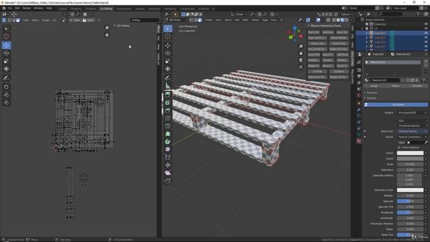The width and height of the screenshot is (430, 242).
Task: Open the Edit Mode dropdown
Action: [176, 20]
